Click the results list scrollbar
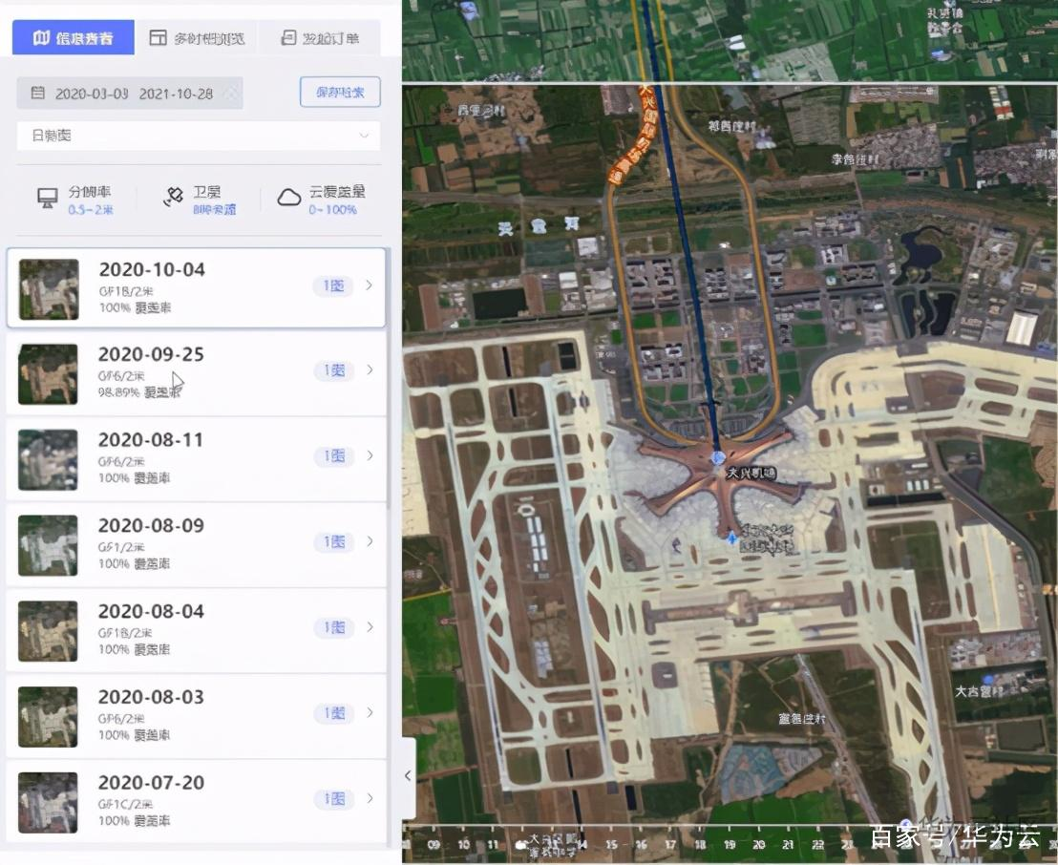The width and height of the screenshot is (1058, 865). click(x=389, y=378)
